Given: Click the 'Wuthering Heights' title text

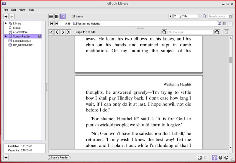Looking at the screenshot, I should pos(89,24).
